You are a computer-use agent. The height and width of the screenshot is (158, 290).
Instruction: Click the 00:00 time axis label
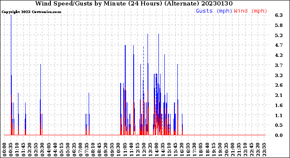pyautogui.click(x=5, y=150)
